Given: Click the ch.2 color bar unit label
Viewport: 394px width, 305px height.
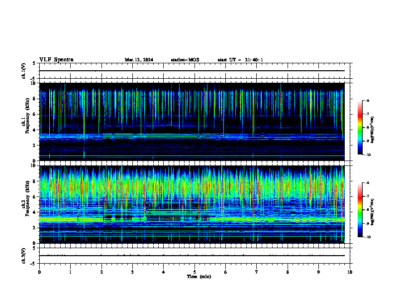Looking at the screenshot, I should (373, 212).
